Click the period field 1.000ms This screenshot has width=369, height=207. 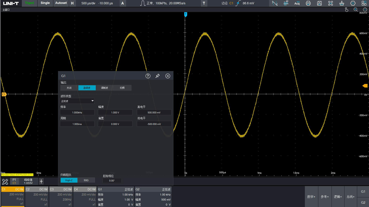(77, 124)
